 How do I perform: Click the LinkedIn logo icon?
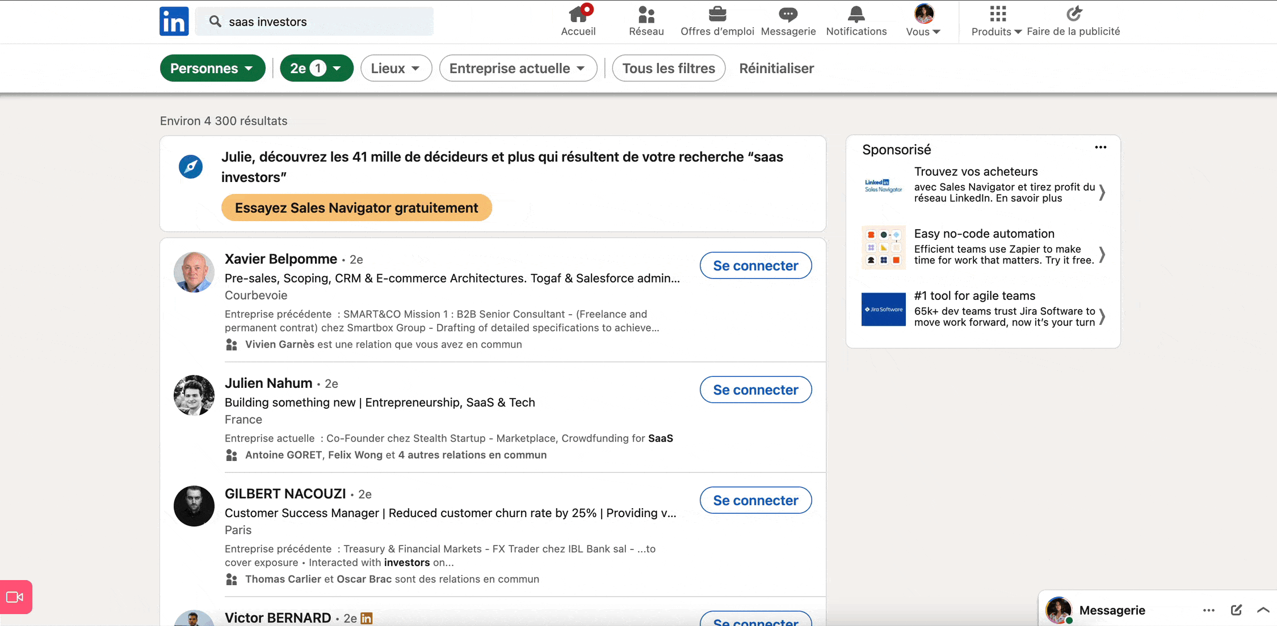click(174, 22)
